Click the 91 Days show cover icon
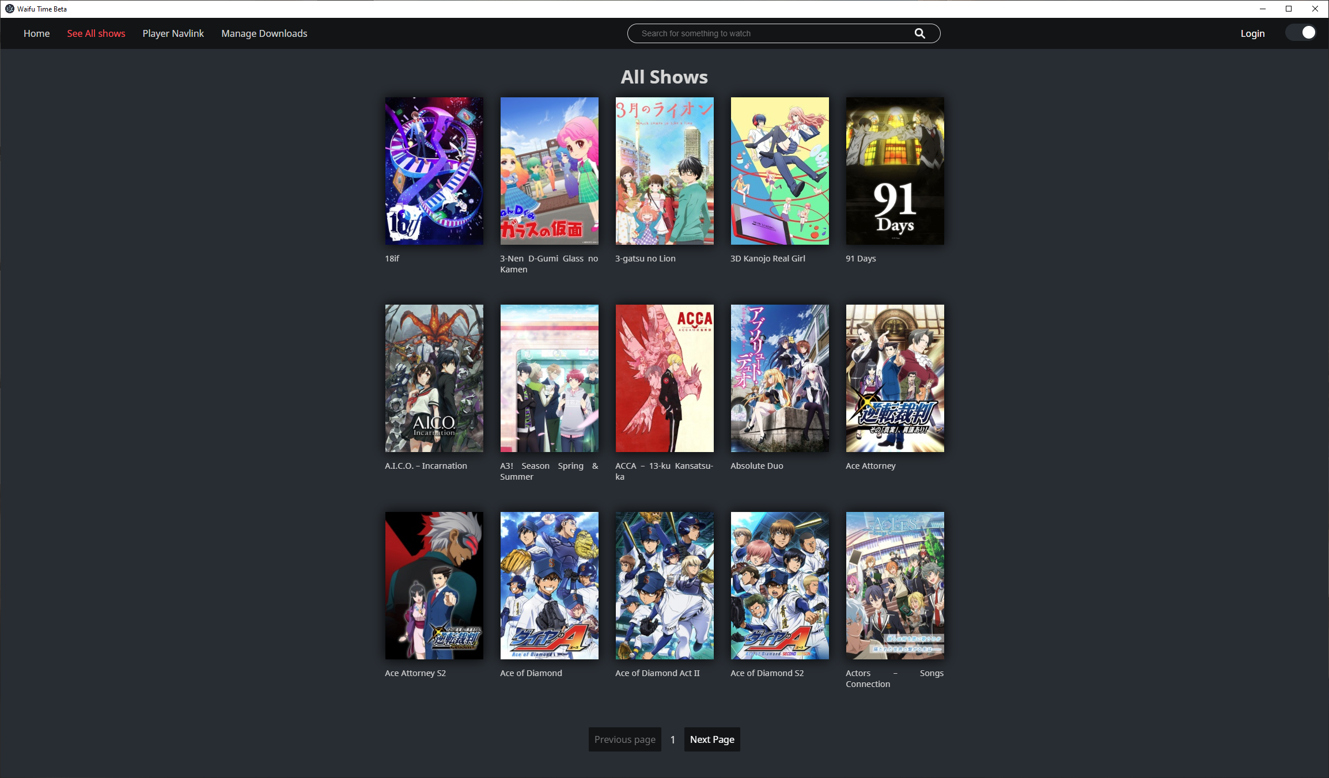 (895, 170)
